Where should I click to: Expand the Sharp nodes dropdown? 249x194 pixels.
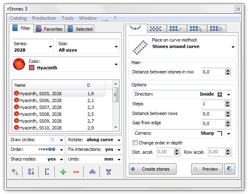pos(61,159)
